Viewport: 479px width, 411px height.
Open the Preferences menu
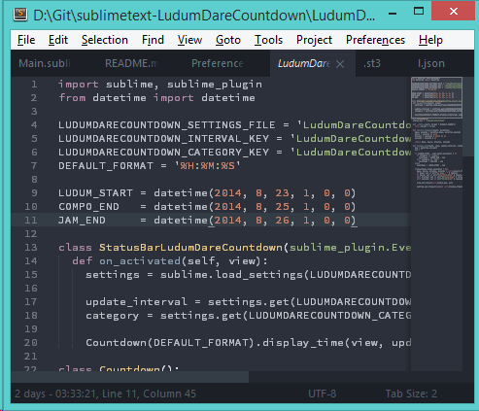coord(375,40)
